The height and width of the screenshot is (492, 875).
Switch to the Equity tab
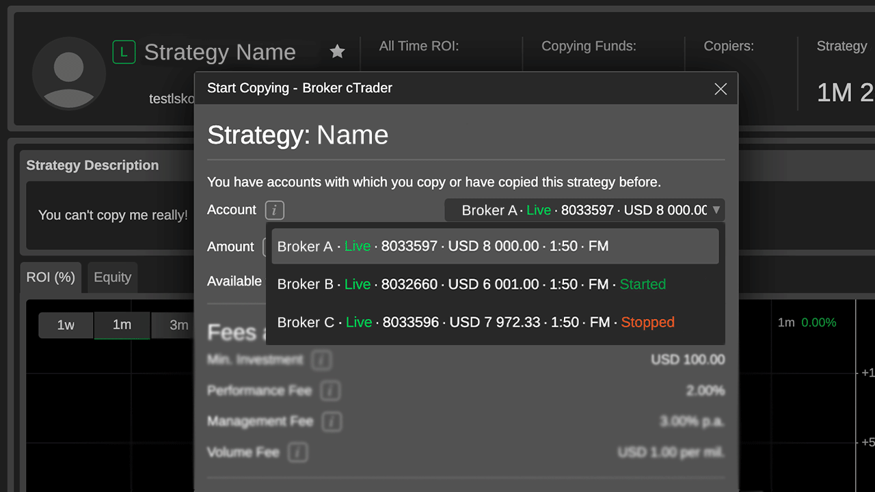coord(112,277)
